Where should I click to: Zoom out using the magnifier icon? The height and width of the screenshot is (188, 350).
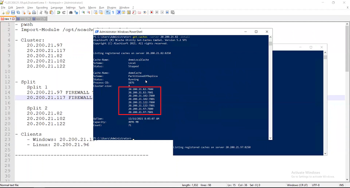coord(89,12)
